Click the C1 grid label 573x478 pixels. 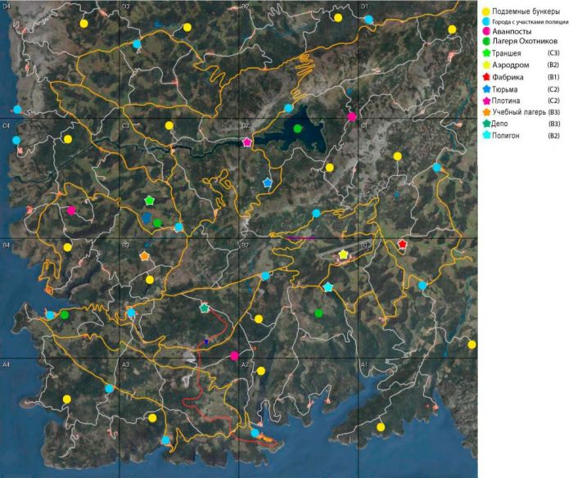pyautogui.click(x=365, y=126)
